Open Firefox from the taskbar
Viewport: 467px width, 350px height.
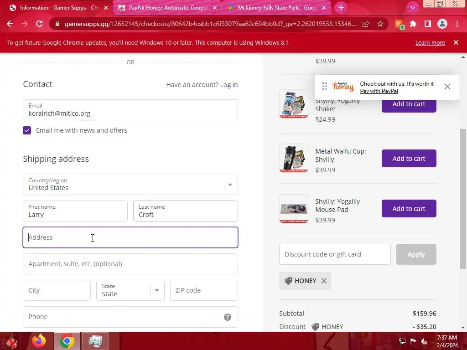(39, 341)
